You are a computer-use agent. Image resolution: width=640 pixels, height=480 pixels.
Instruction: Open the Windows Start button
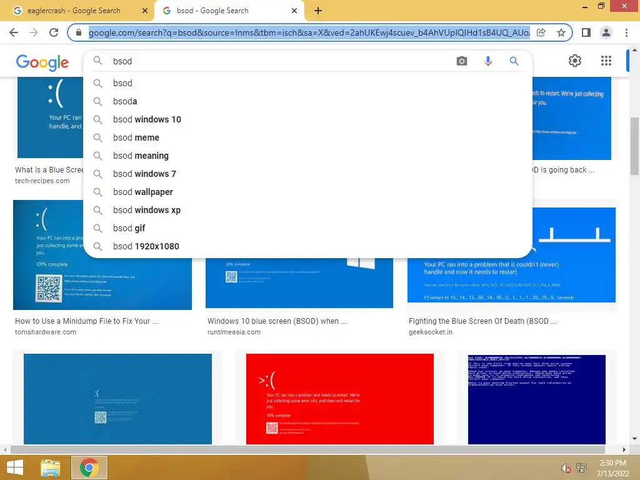pyautogui.click(x=15, y=467)
